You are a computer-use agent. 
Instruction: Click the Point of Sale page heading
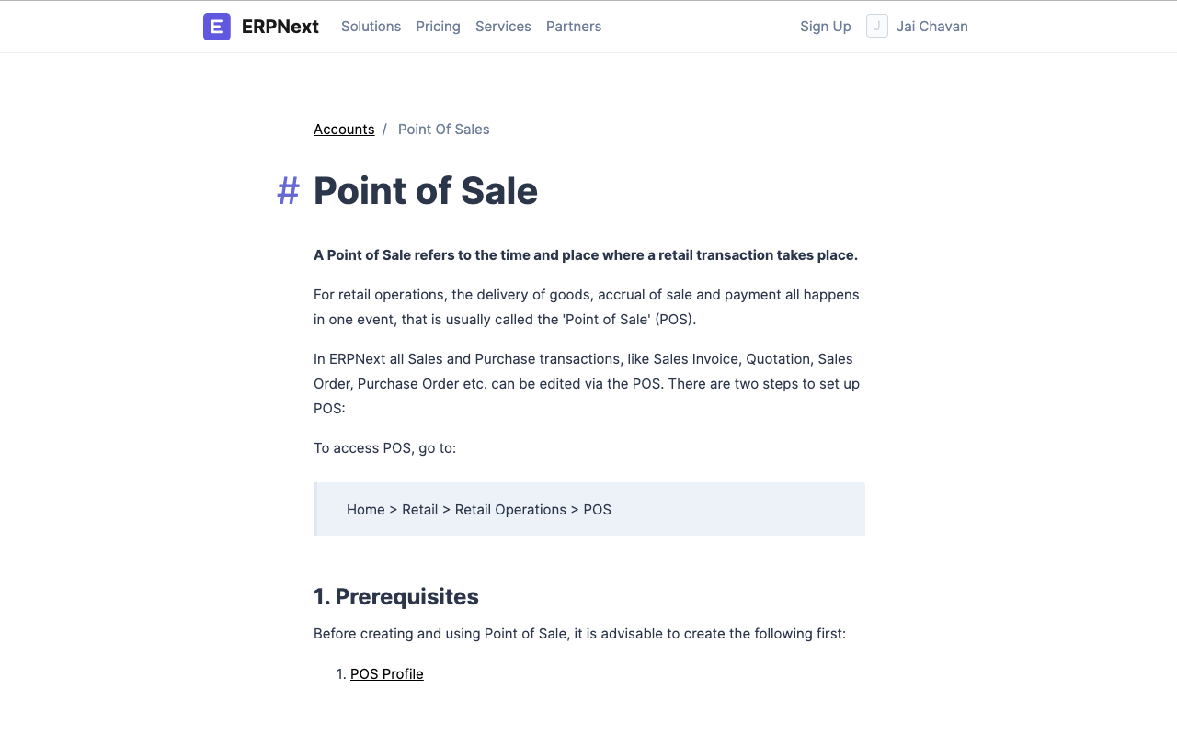tap(426, 191)
